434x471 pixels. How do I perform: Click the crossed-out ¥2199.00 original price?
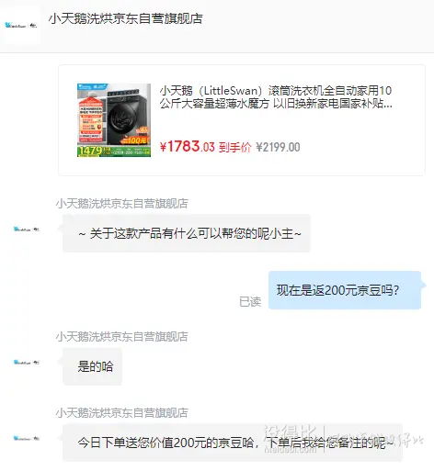tap(278, 147)
